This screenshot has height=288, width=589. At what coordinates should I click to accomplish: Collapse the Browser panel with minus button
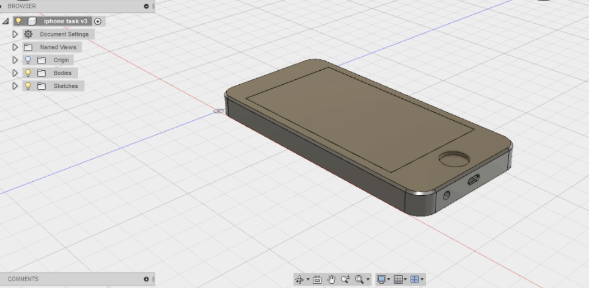pyautogui.click(x=146, y=6)
